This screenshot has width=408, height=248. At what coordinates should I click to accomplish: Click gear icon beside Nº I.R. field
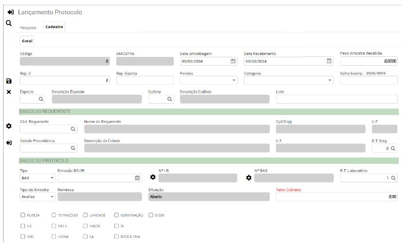click(153, 178)
